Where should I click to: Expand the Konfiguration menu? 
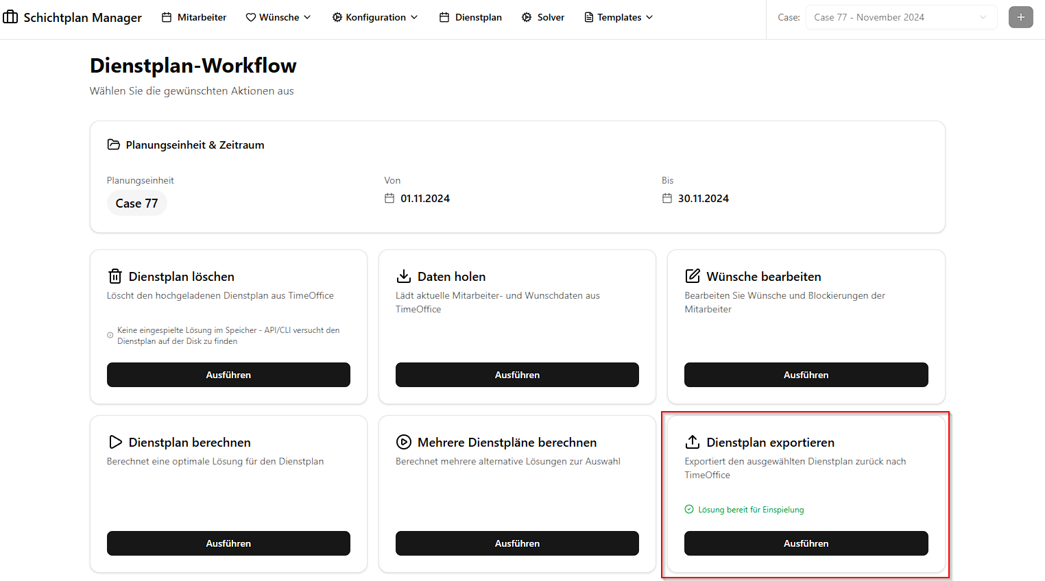pyautogui.click(x=375, y=17)
